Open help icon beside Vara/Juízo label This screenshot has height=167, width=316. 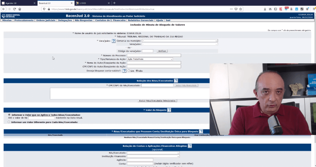pos(114,41)
